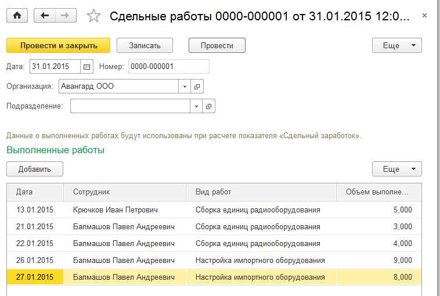440x296 pixels.
Task: Open the top Еще menu
Action: [x=396, y=45]
